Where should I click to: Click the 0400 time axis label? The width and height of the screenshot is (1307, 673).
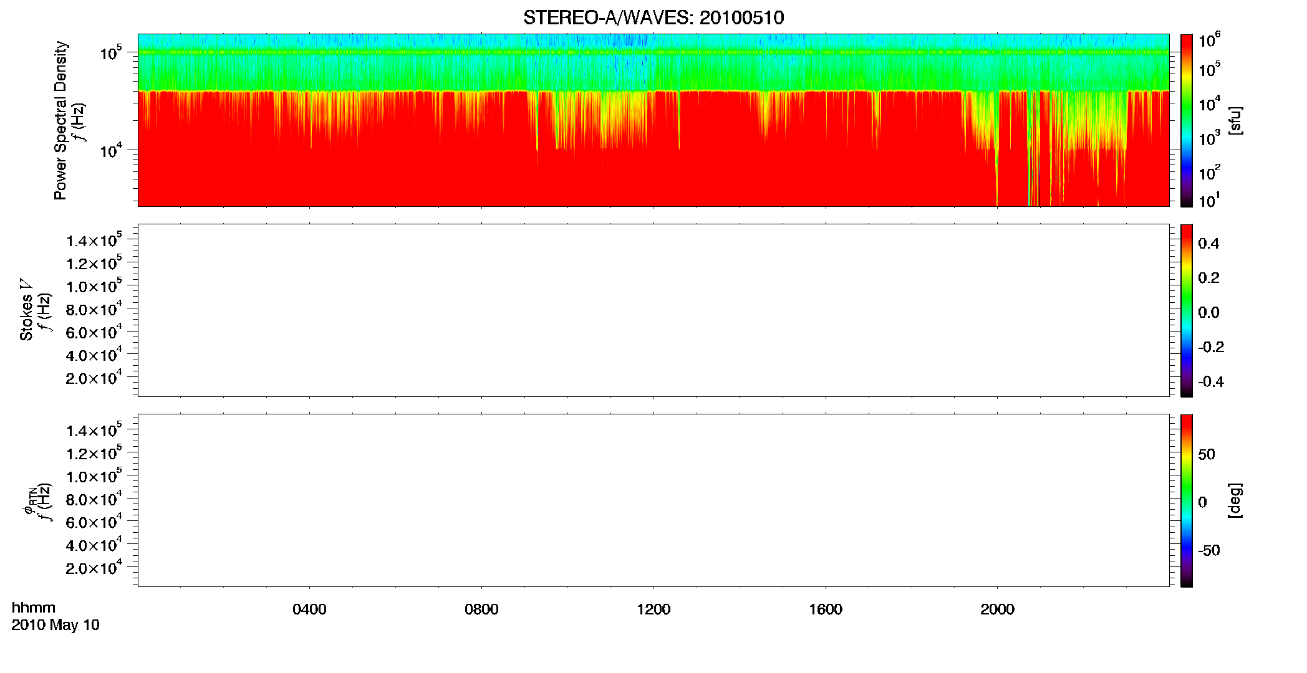click(x=309, y=609)
